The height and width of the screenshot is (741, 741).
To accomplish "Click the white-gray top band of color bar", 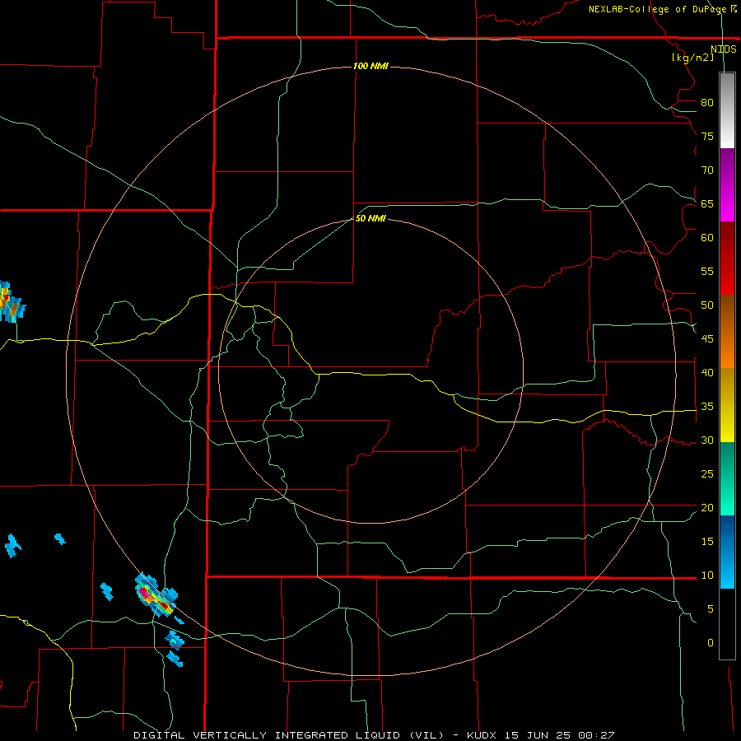I will [x=727, y=110].
